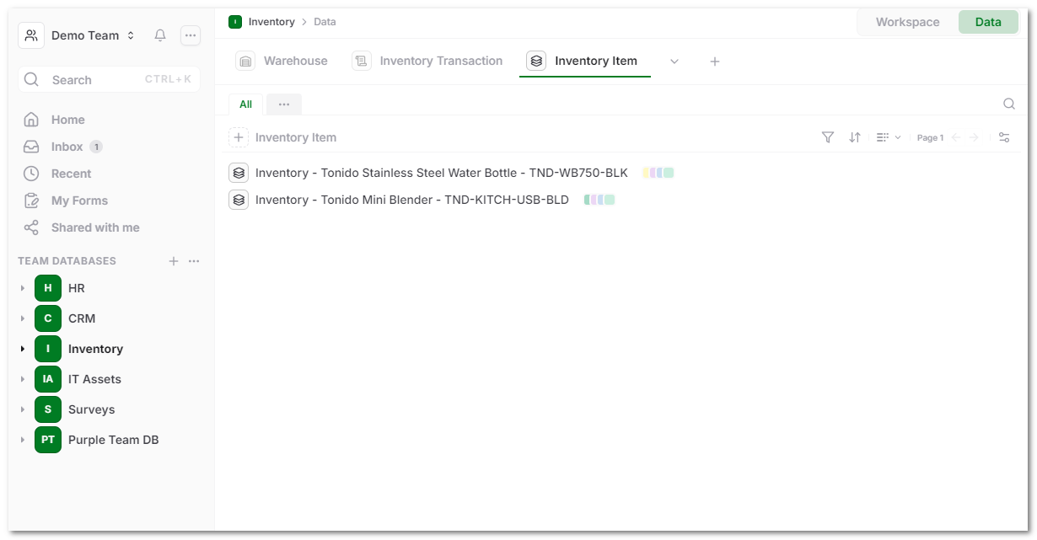This screenshot has height=540, width=1037.
Task: Switch to Workspace mode toggle
Action: tap(907, 22)
